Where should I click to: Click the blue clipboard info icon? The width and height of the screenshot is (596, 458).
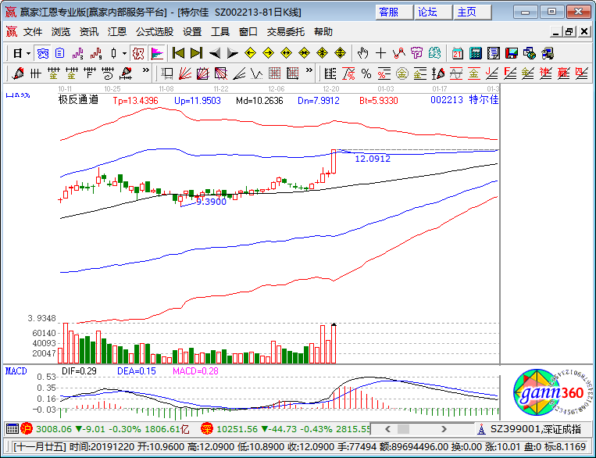coord(59,54)
